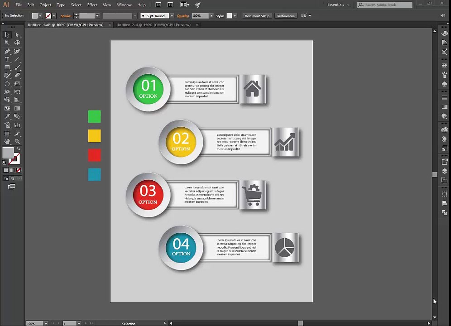Viewport: 451px width, 326px height.
Task: Open the Color panel palette icon
Action: pyautogui.click(x=444, y=34)
